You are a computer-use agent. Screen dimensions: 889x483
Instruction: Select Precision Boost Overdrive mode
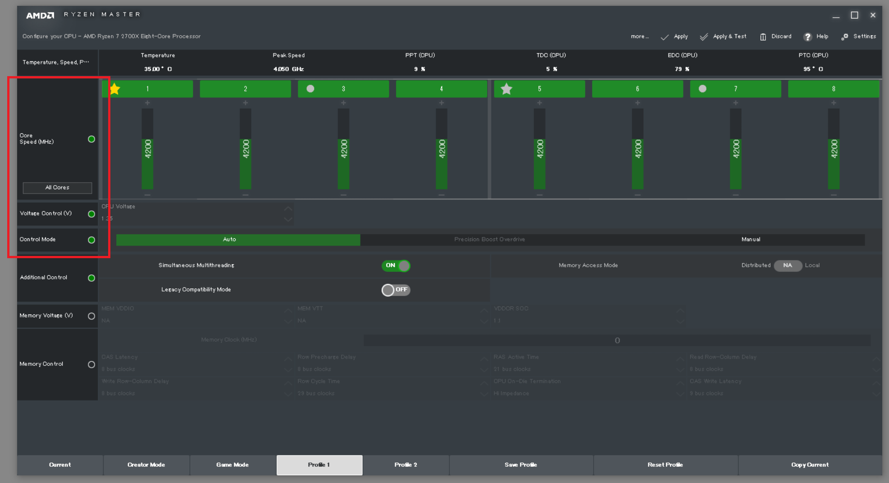point(490,240)
